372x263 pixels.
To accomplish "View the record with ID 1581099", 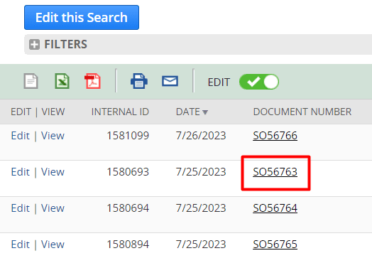I will tap(53, 136).
